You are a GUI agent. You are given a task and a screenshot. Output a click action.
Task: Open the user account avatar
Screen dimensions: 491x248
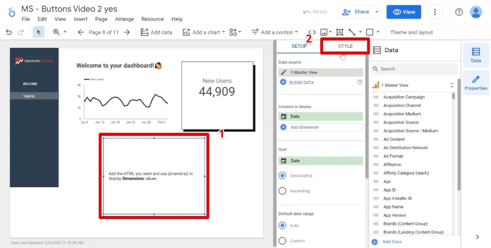(x=476, y=12)
